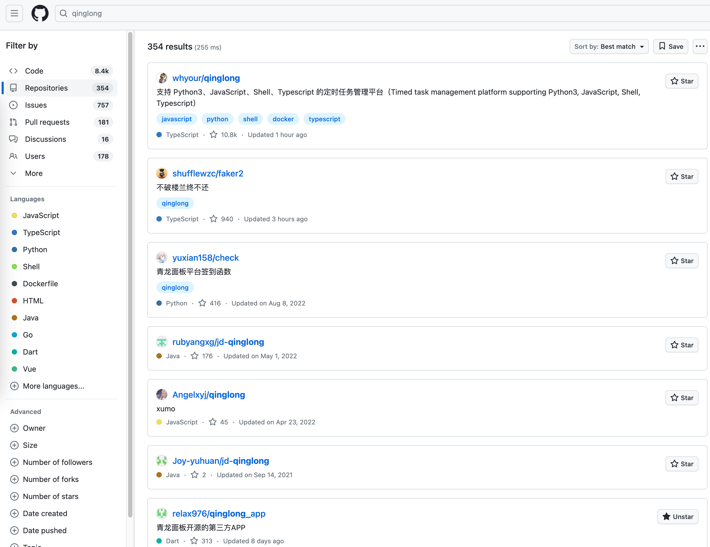Star the whyour/qinglong repository

[682, 81]
